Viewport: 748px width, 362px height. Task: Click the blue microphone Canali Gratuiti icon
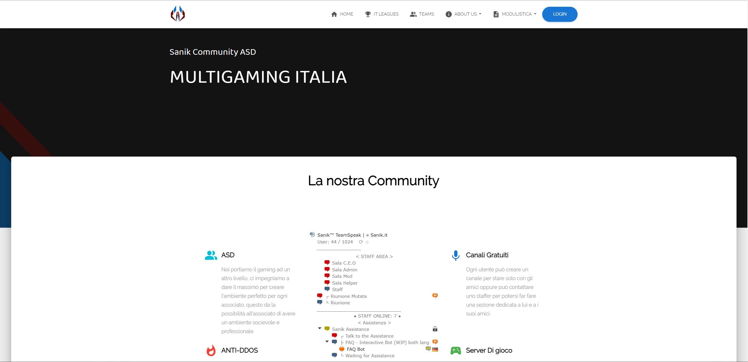coord(455,255)
